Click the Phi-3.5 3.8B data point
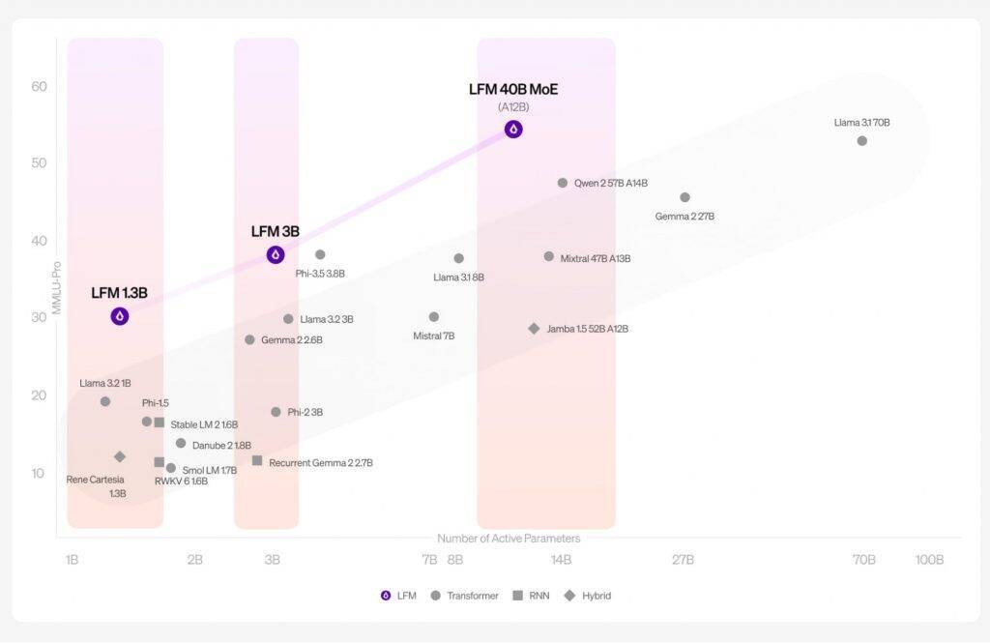This screenshot has height=643, width=990. point(320,255)
